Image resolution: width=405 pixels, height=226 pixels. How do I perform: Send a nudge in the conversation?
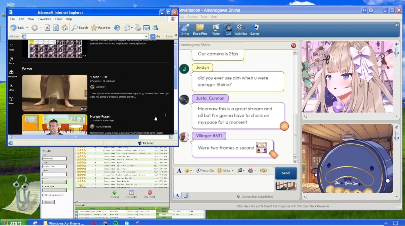click(264, 171)
